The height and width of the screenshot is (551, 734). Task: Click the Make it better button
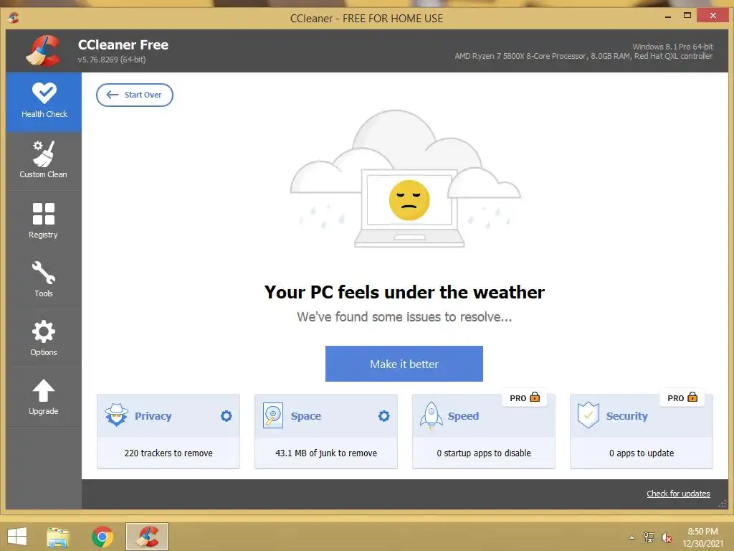404,364
